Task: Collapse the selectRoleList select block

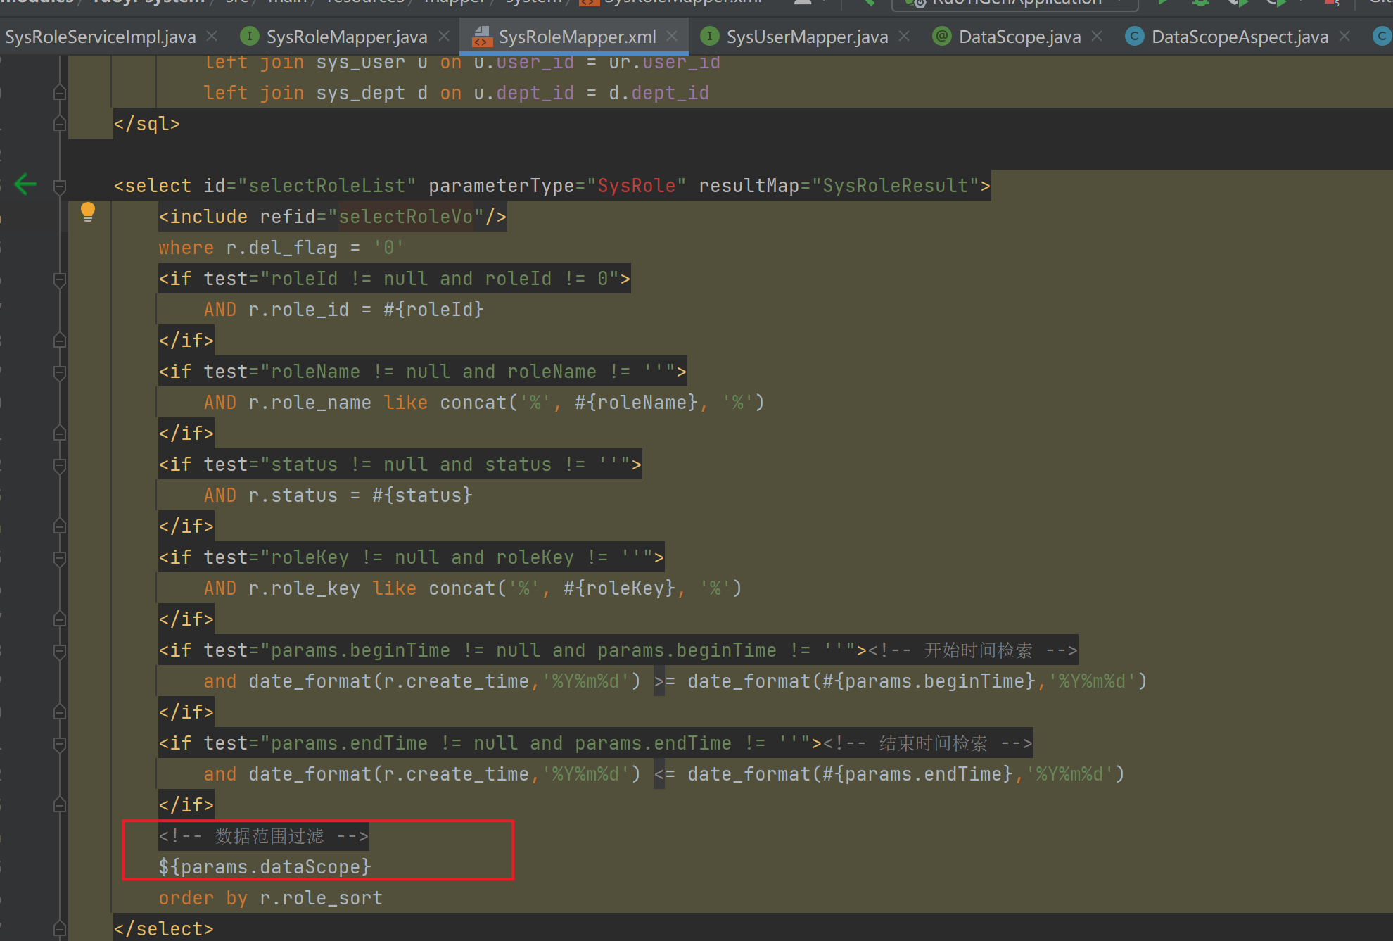Action: click(x=60, y=187)
